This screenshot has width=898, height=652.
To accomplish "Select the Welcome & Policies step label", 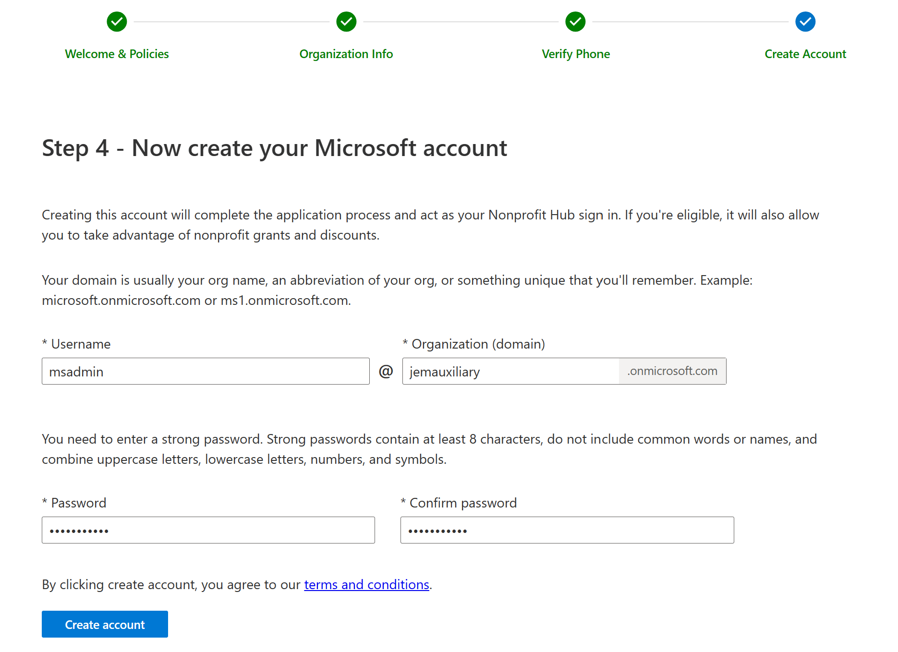I will (117, 54).
